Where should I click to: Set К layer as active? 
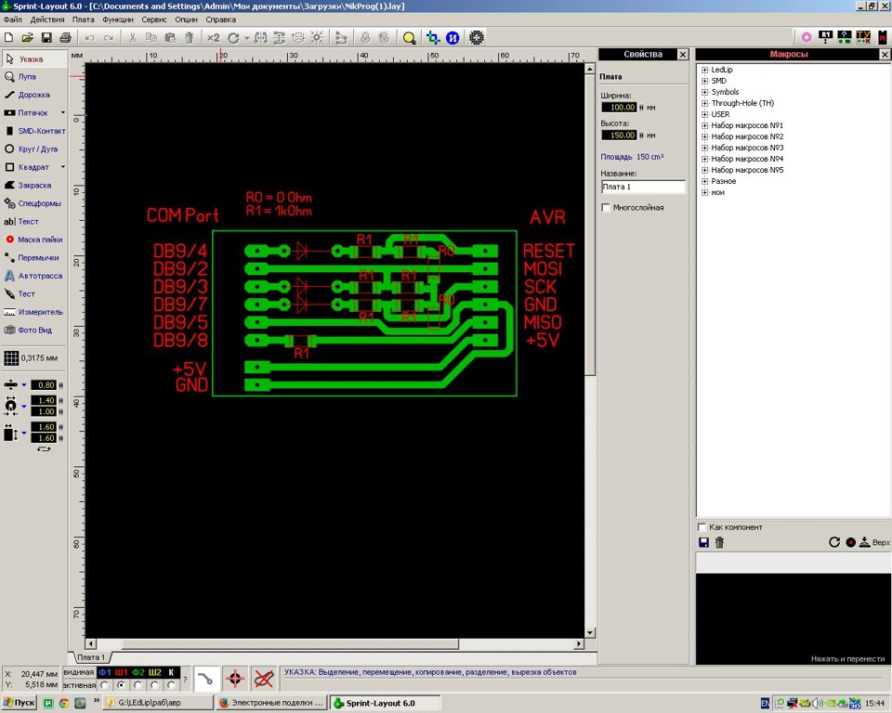pyautogui.click(x=171, y=685)
